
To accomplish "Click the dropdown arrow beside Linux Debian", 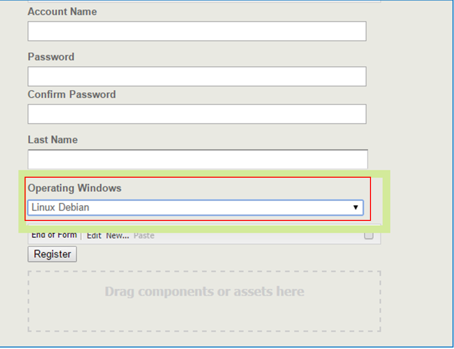I will pyautogui.click(x=356, y=208).
